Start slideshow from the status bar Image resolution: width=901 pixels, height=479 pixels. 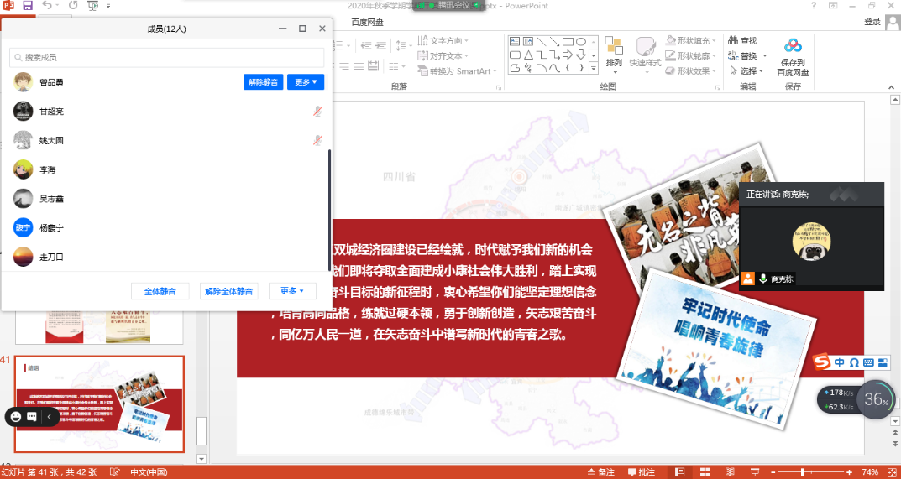click(755, 472)
